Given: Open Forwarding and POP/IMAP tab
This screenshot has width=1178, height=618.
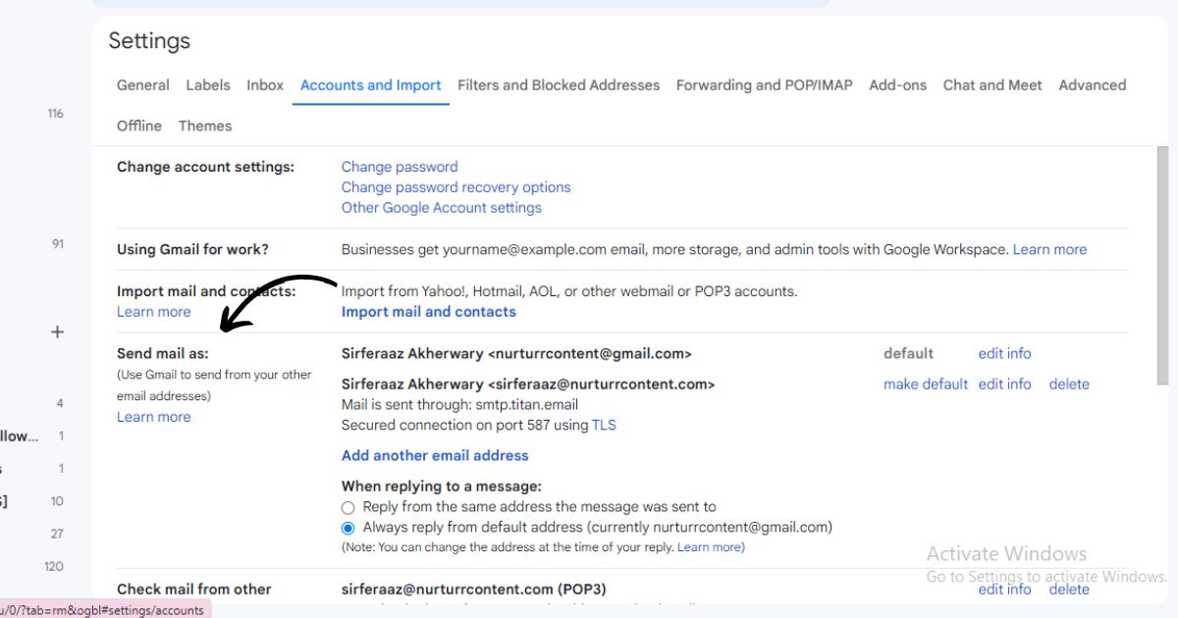Looking at the screenshot, I should tap(765, 85).
